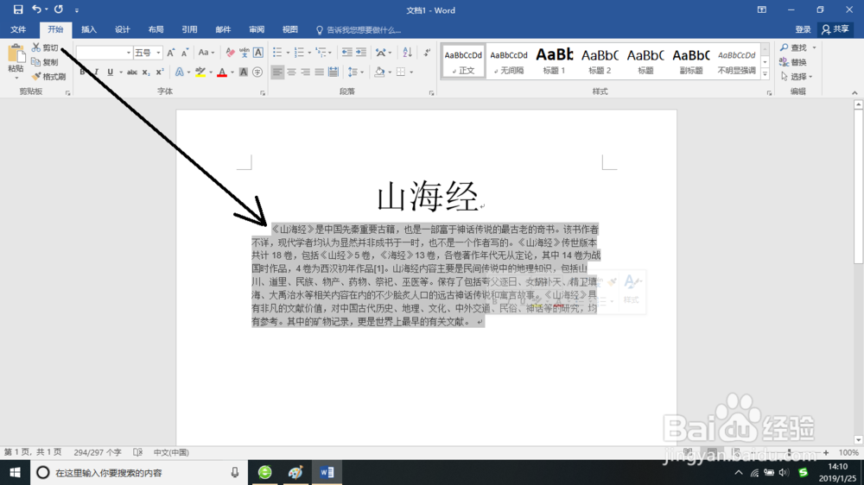Open the Select dropdown in editing group
This screenshot has height=485, width=864.
pyautogui.click(x=797, y=77)
